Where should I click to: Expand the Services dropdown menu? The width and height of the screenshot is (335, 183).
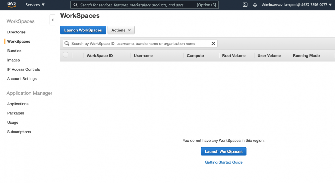tap(35, 5)
